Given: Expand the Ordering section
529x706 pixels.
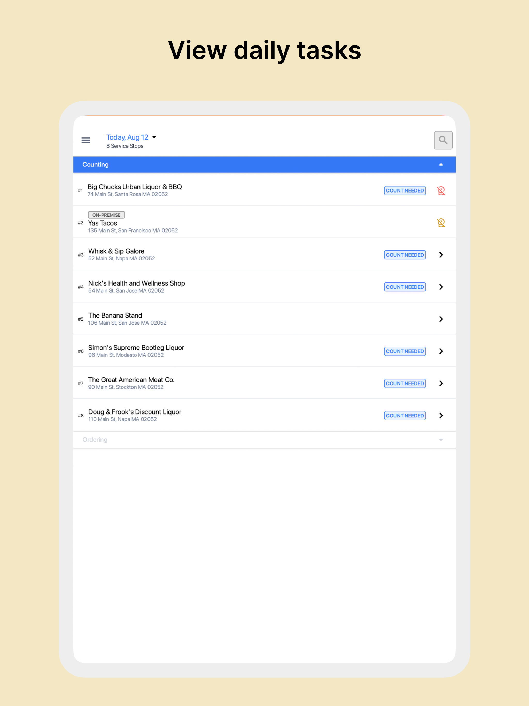Looking at the screenshot, I should [x=264, y=440].
